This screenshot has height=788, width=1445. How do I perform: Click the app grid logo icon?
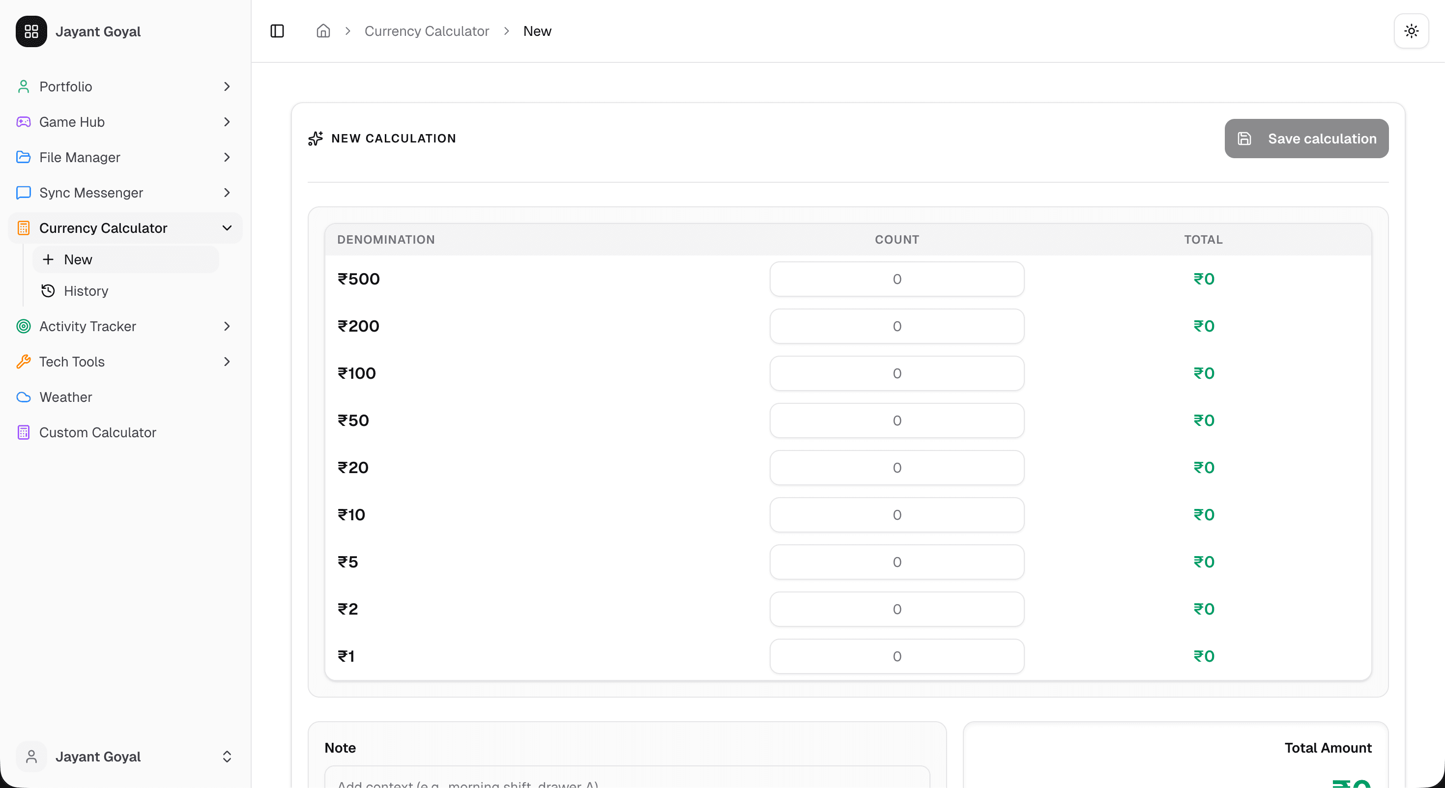point(31,31)
